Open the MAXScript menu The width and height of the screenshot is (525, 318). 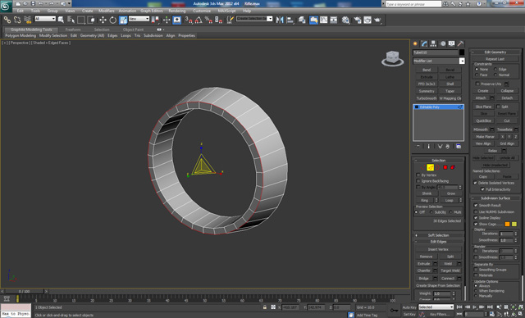[226, 11]
